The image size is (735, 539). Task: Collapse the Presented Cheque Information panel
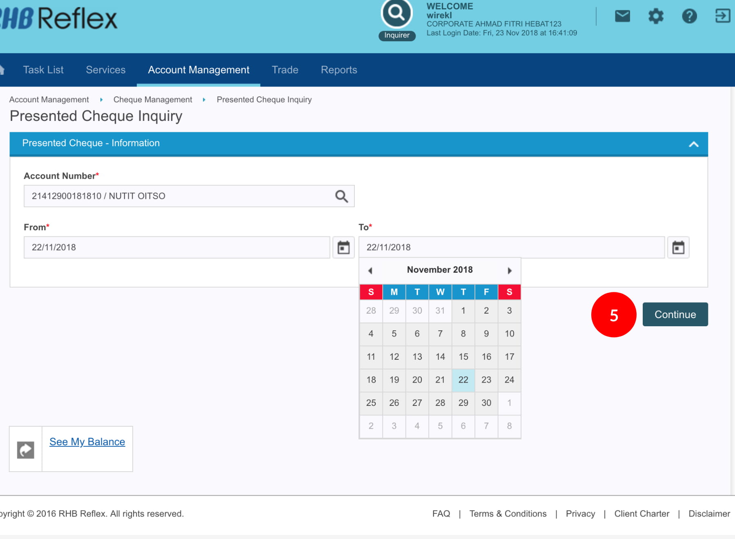tap(693, 144)
